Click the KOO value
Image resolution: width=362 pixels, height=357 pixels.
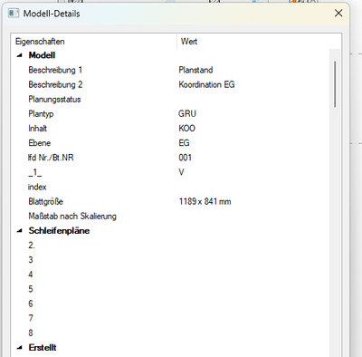pos(187,129)
